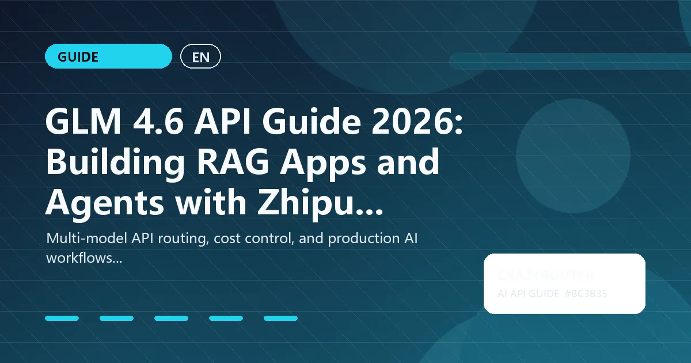Open the white CRAZYROUTER card
Screen dimensions: 691x363
(x=564, y=283)
